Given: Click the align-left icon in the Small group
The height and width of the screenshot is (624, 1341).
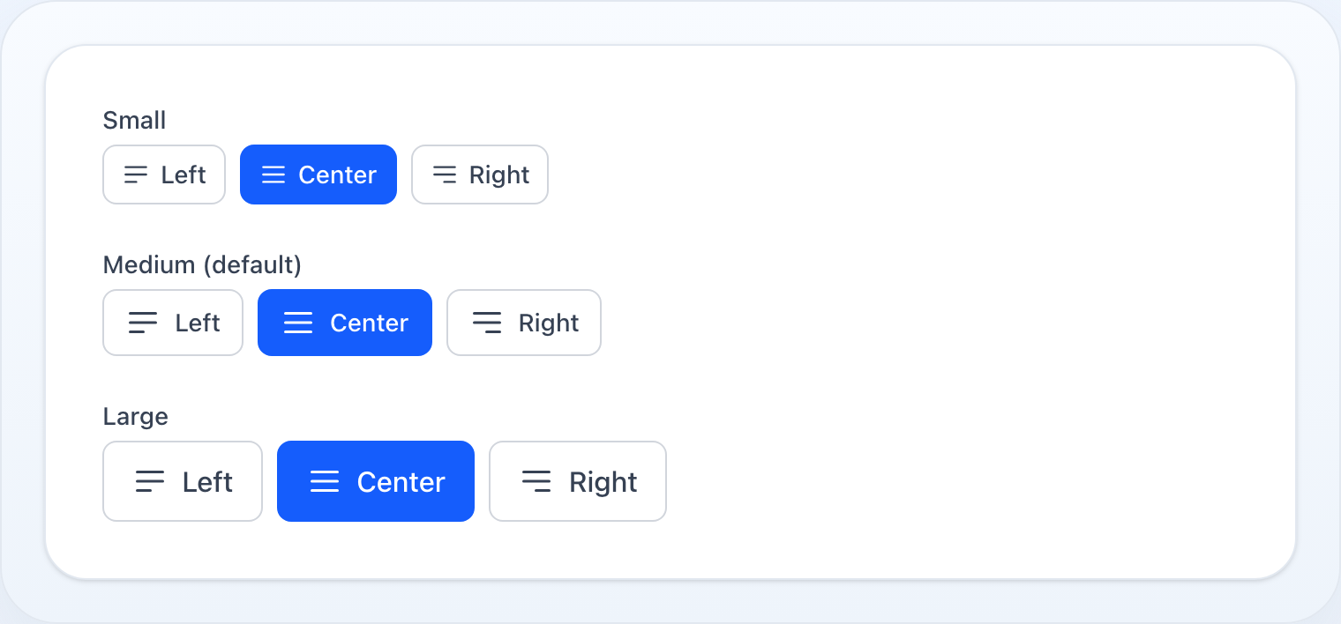Looking at the screenshot, I should tap(136, 175).
